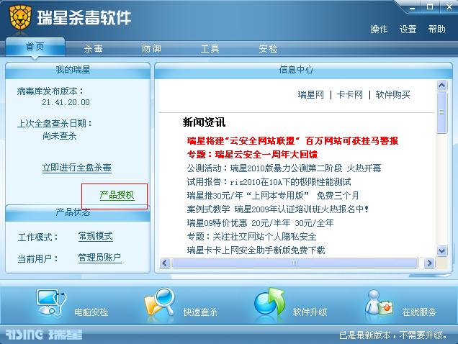Screen dimensions: 458x344
Task: Click the 产品状态 panel header
Action: 78,213
